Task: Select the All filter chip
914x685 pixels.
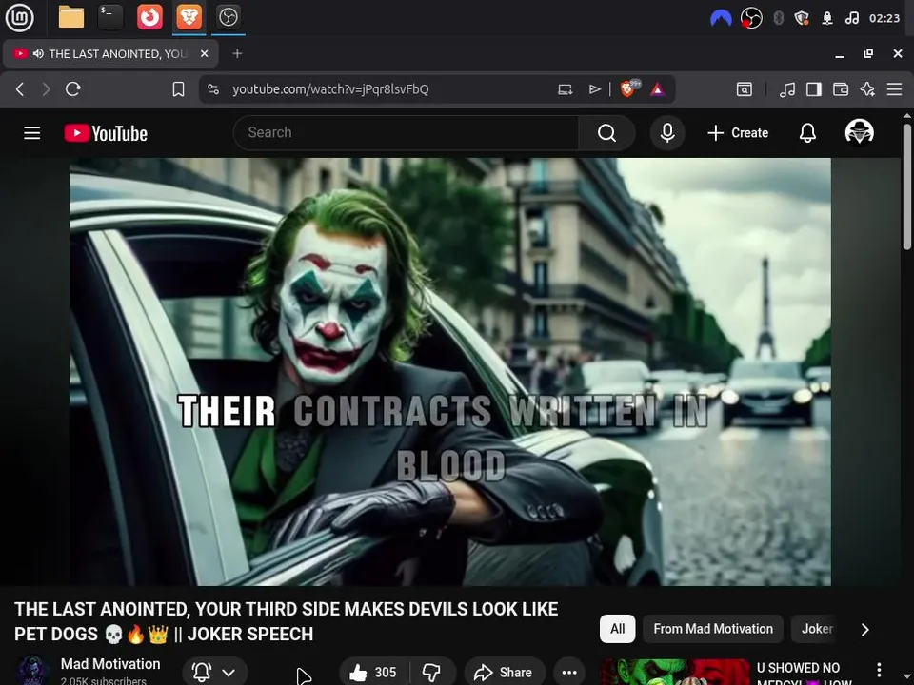Action: tap(617, 629)
